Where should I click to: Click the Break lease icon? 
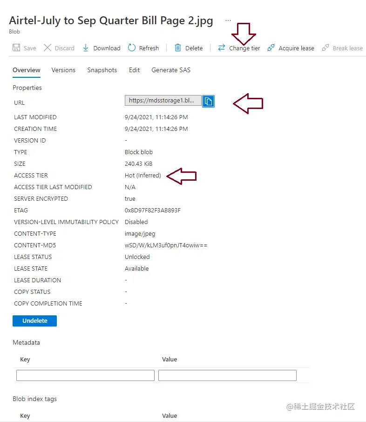[325, 48]
